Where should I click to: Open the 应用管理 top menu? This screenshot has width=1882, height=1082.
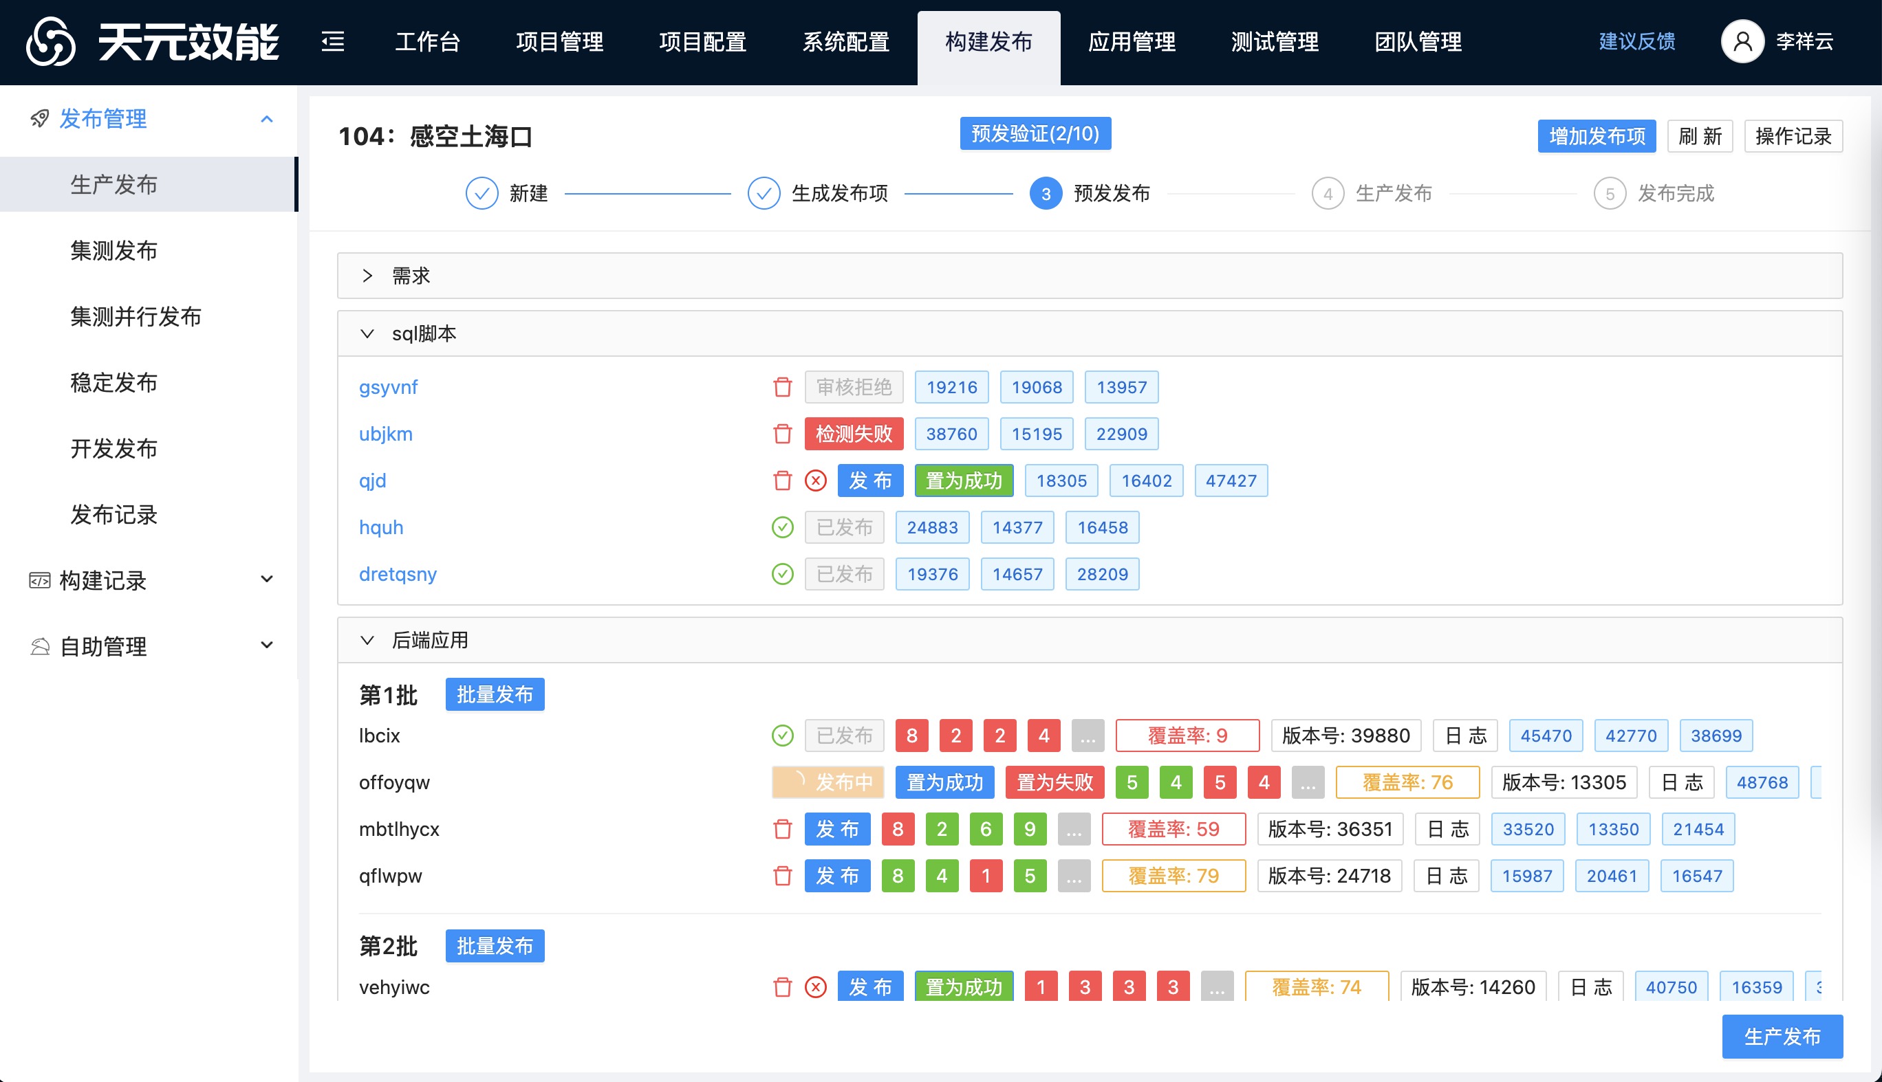click(x=1132, y=42)
